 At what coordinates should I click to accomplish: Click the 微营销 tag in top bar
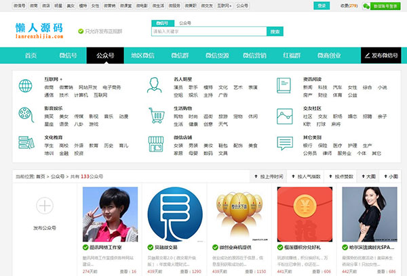coord(109,5)
